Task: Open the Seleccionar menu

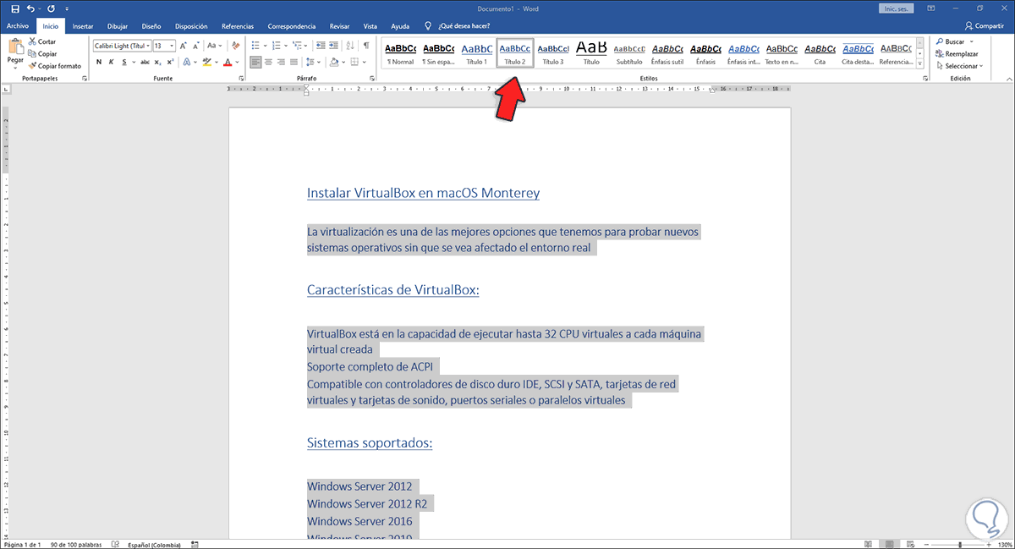Action: click(x=959, y=65)
